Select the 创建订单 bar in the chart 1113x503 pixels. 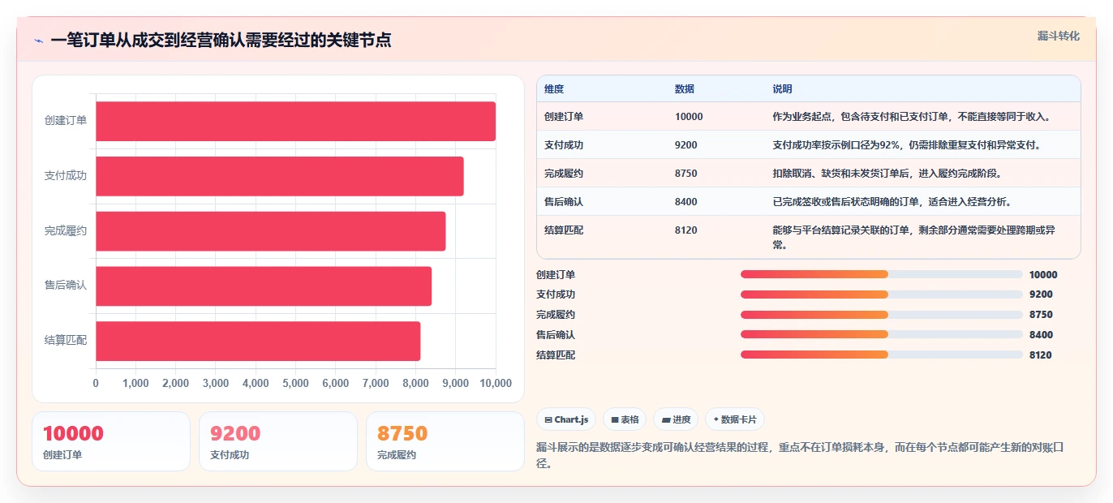[x=295, y=121]
